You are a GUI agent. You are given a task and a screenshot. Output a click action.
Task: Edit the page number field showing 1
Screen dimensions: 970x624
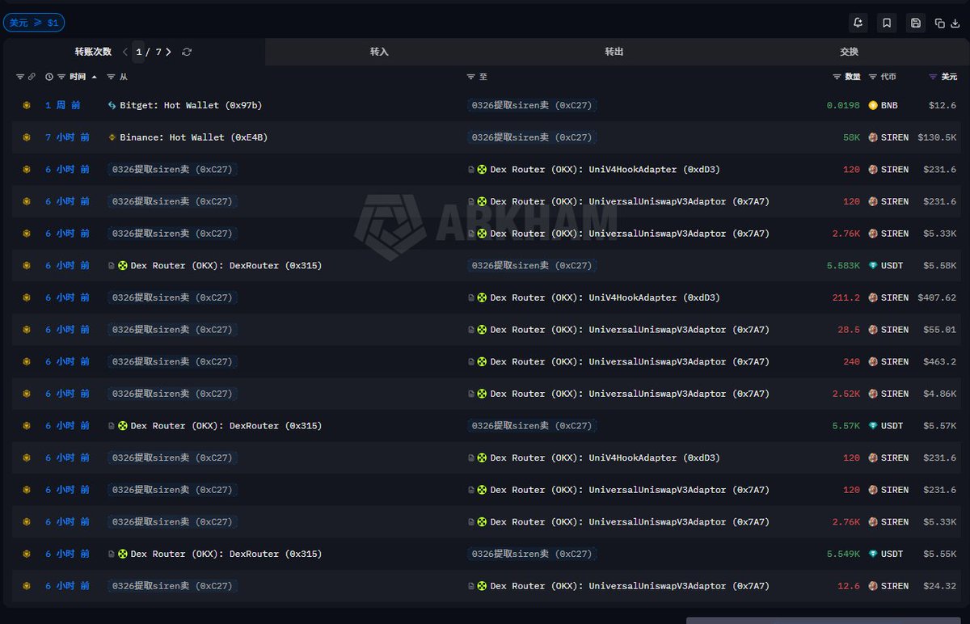[138, 52]
